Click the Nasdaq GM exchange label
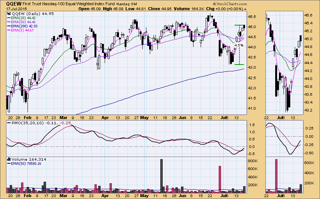The image size is (320, 199). (x=126, y=4)
